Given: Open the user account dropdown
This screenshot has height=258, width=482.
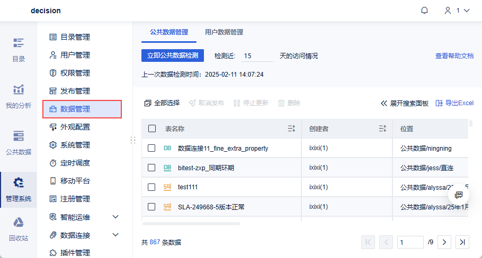Looking at the screenshot, I should pos(457,11).
